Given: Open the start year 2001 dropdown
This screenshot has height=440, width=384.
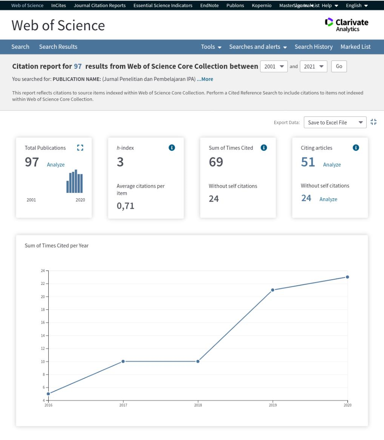Looking at the screenshot, I should coord(274,67).
